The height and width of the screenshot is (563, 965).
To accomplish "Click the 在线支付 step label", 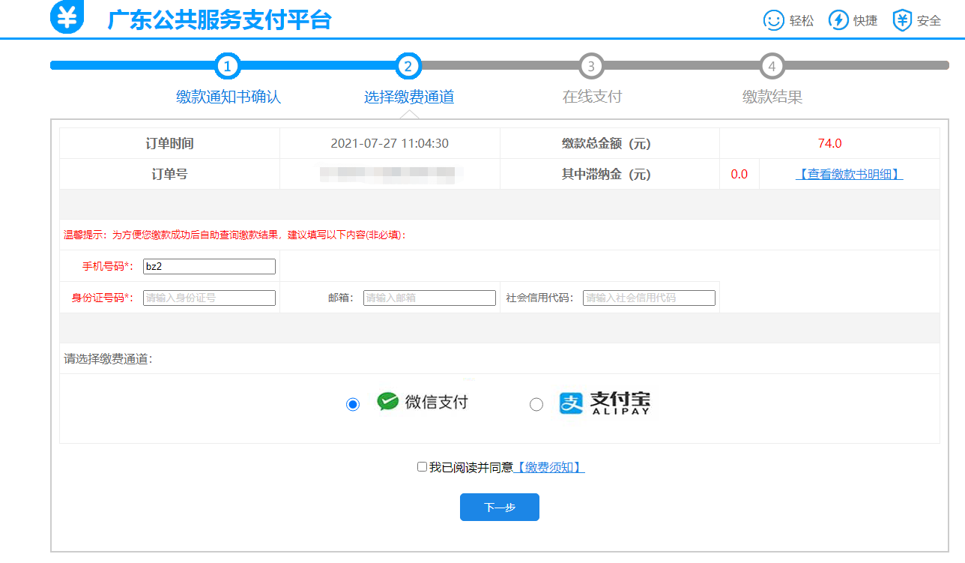I will click(592, 97).
